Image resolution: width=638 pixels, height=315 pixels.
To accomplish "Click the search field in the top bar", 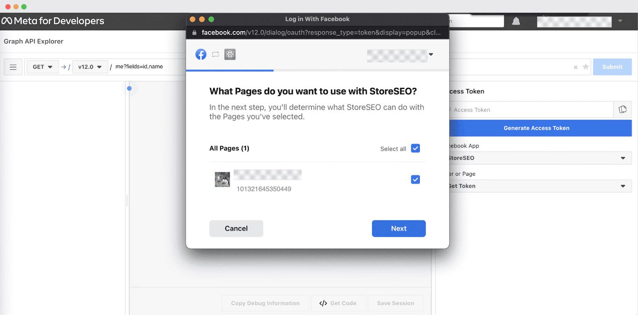I will coord(476,21).
